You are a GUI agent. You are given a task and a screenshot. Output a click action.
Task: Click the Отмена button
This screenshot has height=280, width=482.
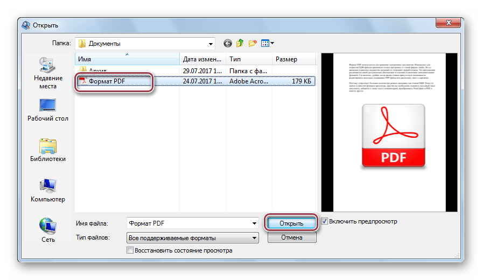(x=292, y=237)
